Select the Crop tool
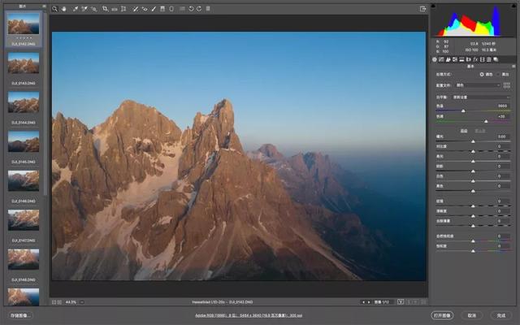The width and height of the screenshot is (520, 325). (105, 9)
